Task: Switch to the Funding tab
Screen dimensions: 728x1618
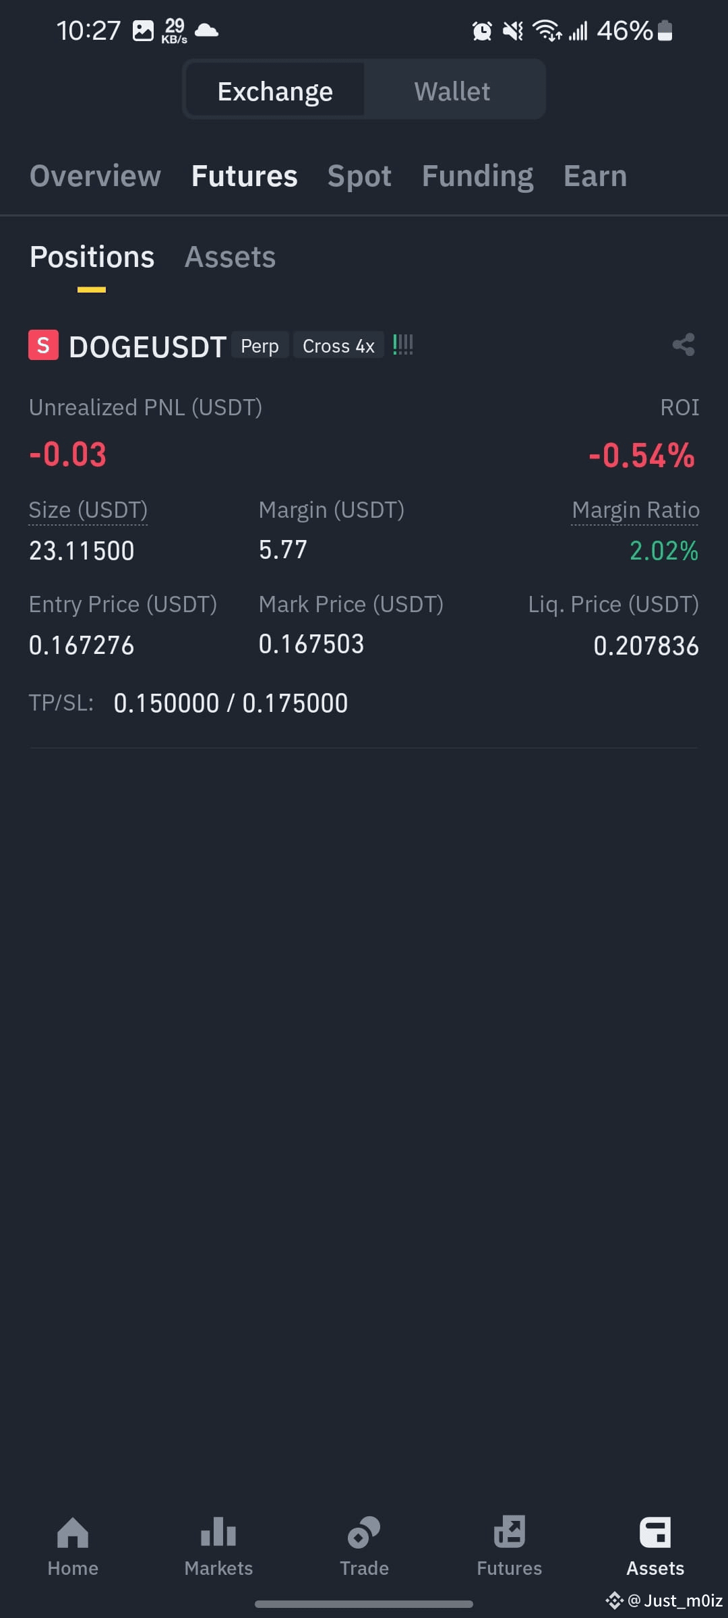Action: tap(478, 176)
